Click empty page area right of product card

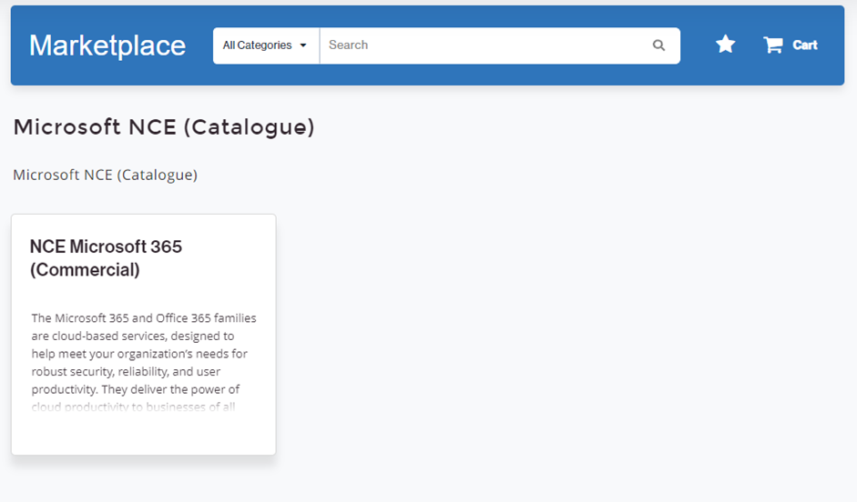point(565,336)
